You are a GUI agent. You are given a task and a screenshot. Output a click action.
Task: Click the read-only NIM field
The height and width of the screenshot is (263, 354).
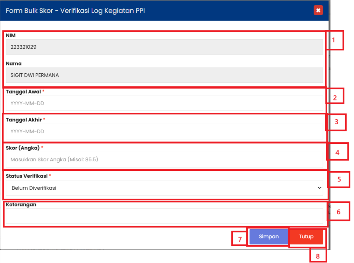point(164,47)
